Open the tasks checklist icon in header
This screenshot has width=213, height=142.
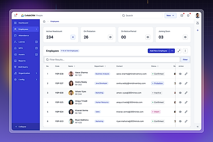(182, 15)
